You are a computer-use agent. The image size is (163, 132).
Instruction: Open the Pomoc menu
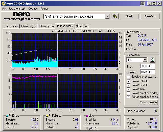[44, 9]
